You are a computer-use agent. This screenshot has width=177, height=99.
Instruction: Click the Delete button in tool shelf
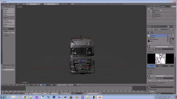click(9, 24)
